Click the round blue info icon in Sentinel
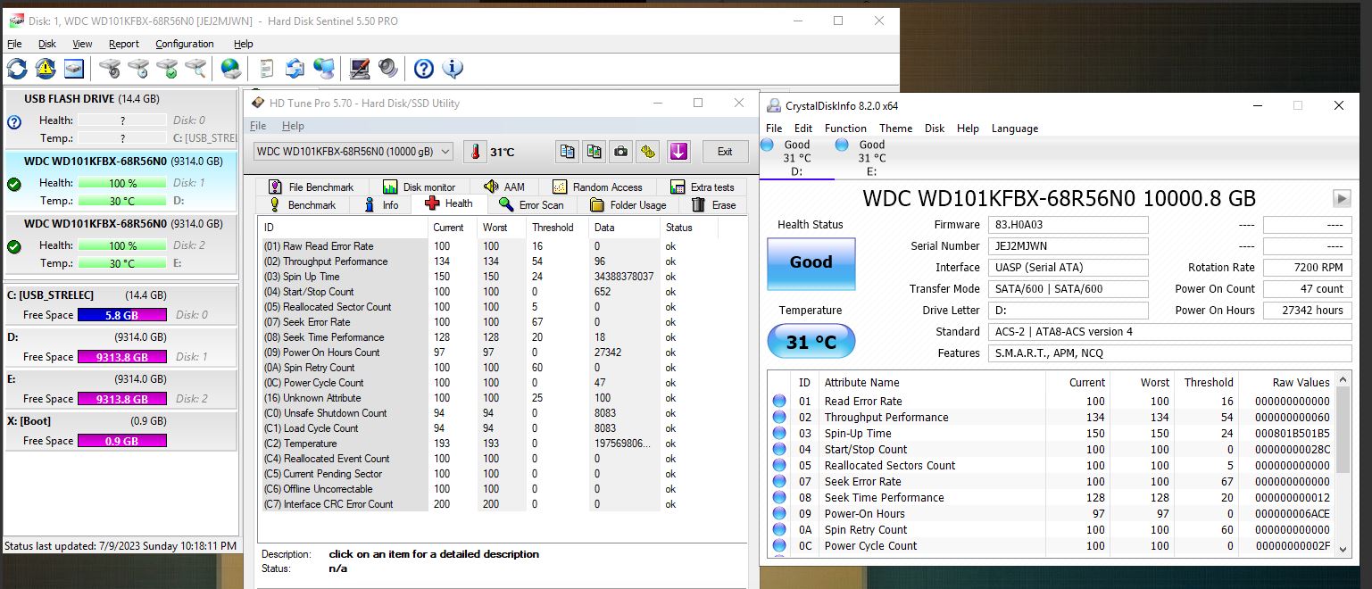 tap(453, 68)
